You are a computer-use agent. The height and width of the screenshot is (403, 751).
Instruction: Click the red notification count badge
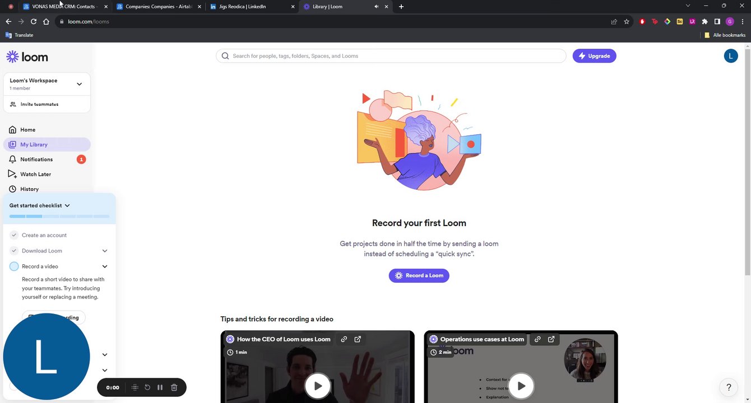(81, 160)
